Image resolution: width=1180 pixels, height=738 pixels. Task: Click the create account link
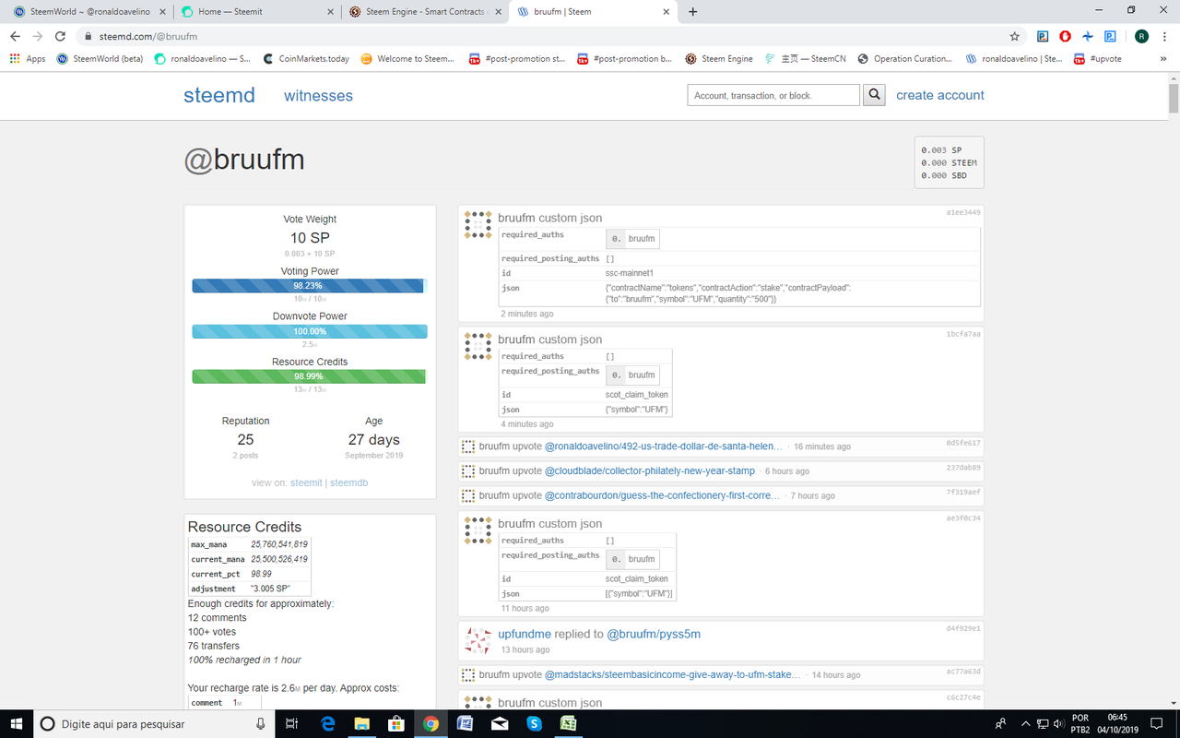(x=940, y=95)
